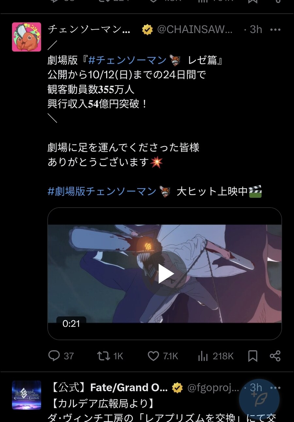Image resolution: width=294 pixels, height=422 pixels.
Task: Open more options on Chainsaw Man tweet
Action: [275, 30]
